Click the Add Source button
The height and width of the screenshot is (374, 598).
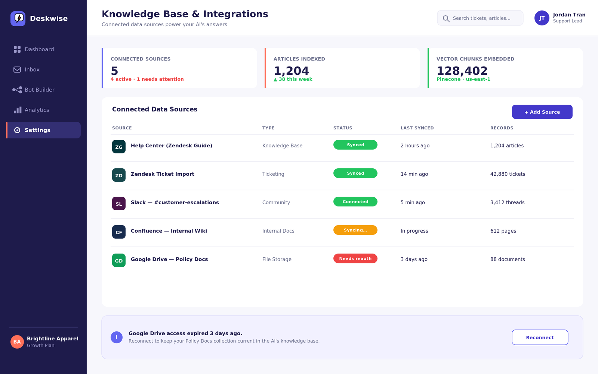click(x=542, y=112)
